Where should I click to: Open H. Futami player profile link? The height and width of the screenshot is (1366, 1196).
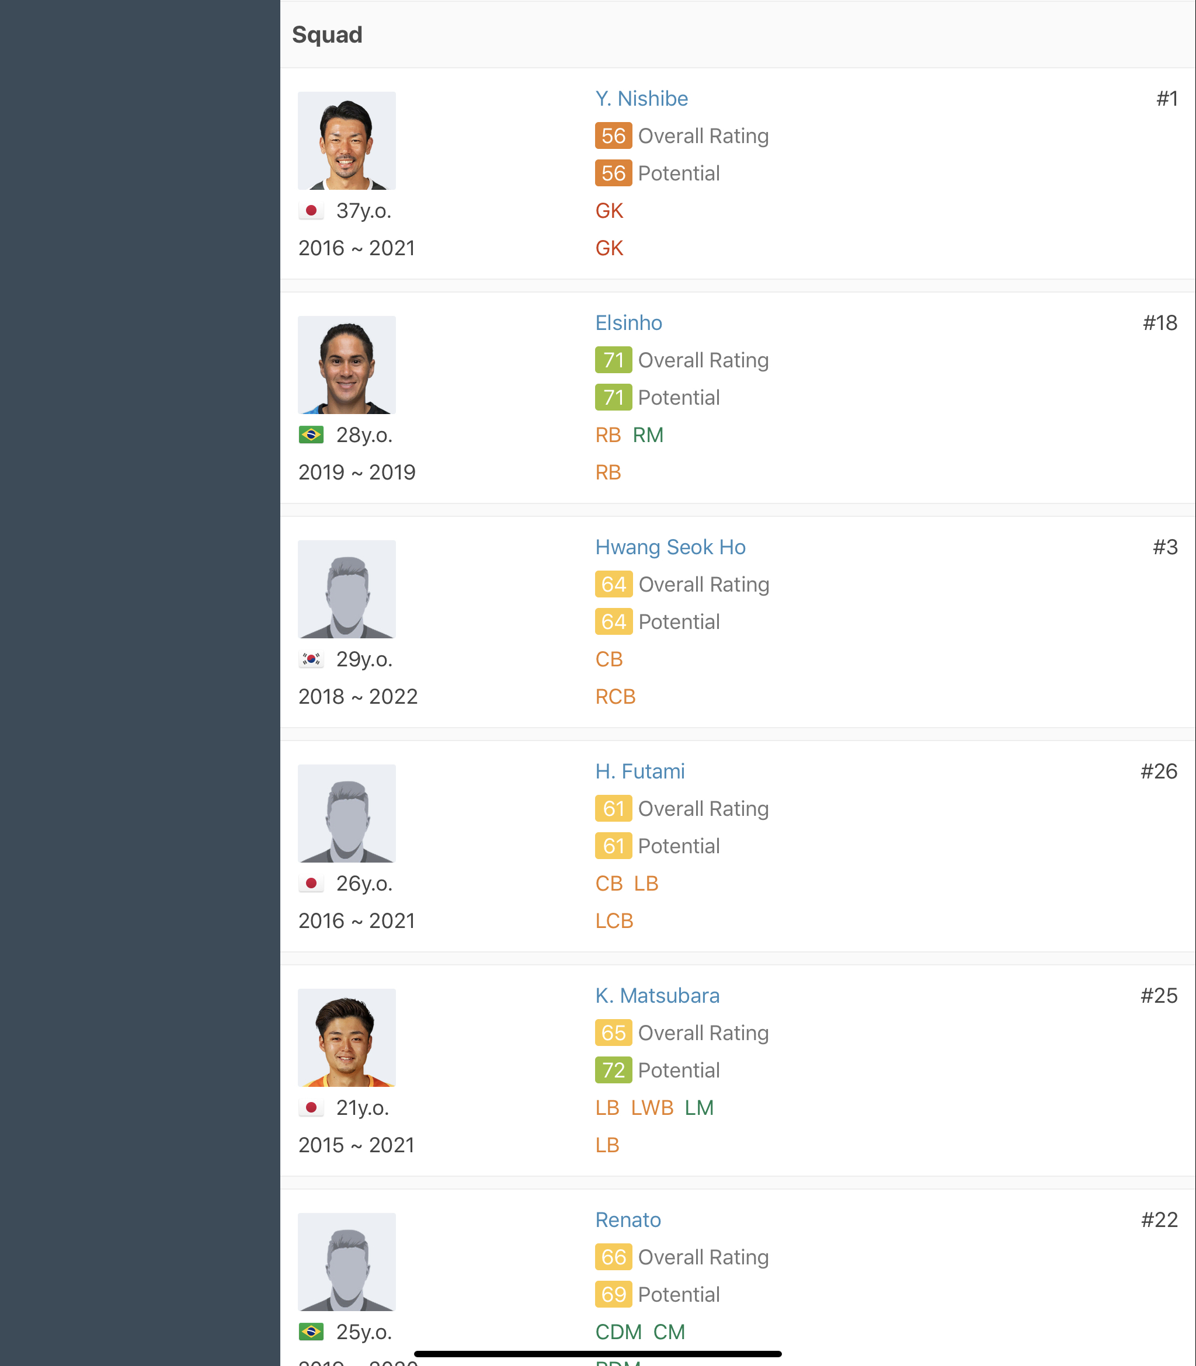coord(639,771)
